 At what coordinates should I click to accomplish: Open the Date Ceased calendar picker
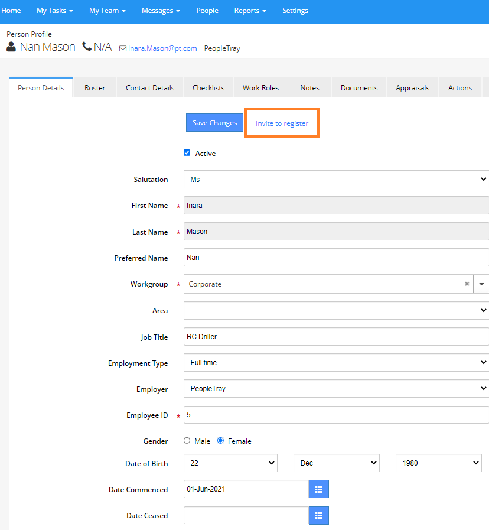(x=318, y=515)
